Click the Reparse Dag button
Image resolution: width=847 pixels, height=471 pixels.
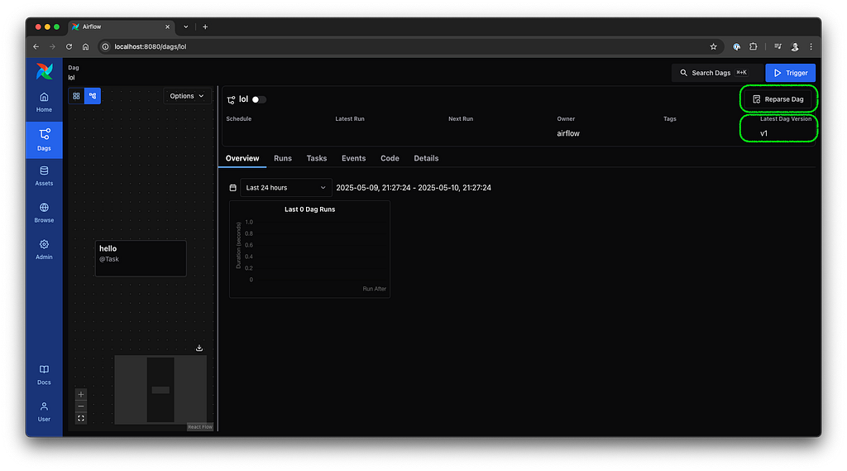tap(778, 99)
